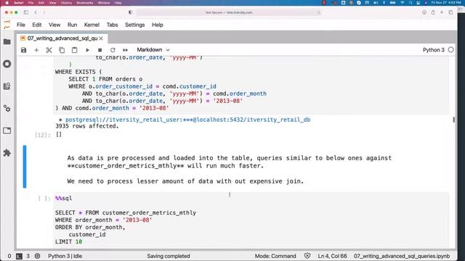Close the 07_writing_advanced_sql_qu notebook tab
This screenshot has width=465, height=261.
(101, 38)
